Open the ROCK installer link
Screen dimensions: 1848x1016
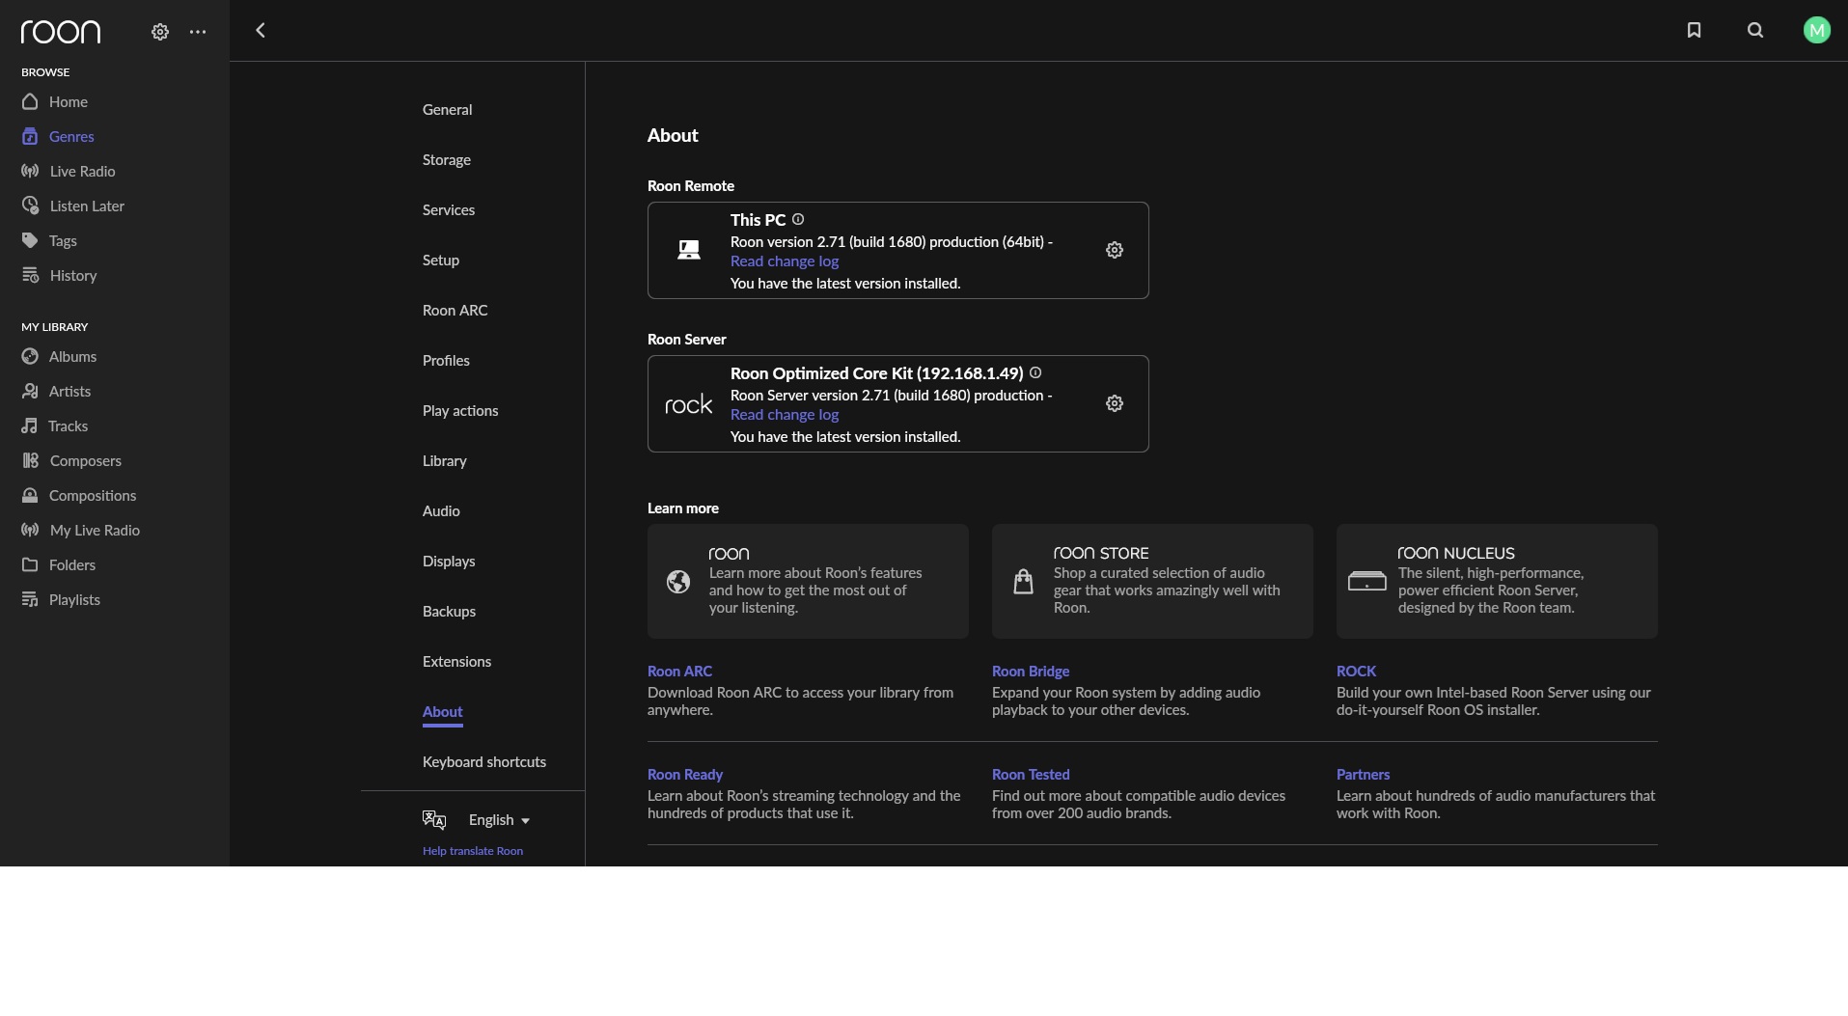coord(1356,672)
